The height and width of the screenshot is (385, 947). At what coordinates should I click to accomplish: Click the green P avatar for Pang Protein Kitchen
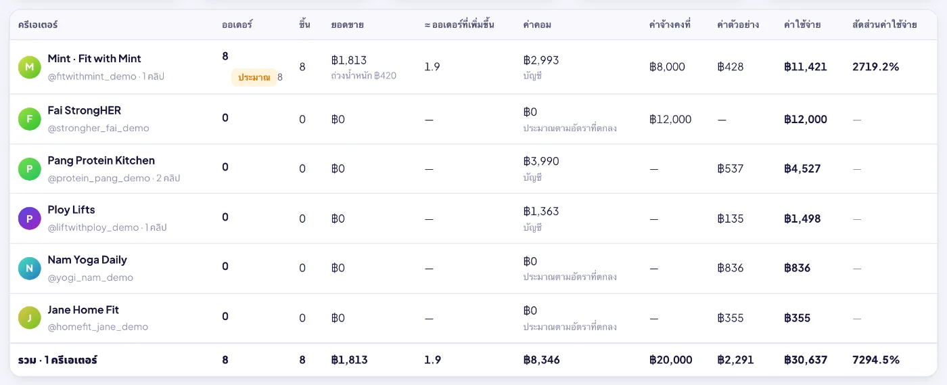click(29, 168)
